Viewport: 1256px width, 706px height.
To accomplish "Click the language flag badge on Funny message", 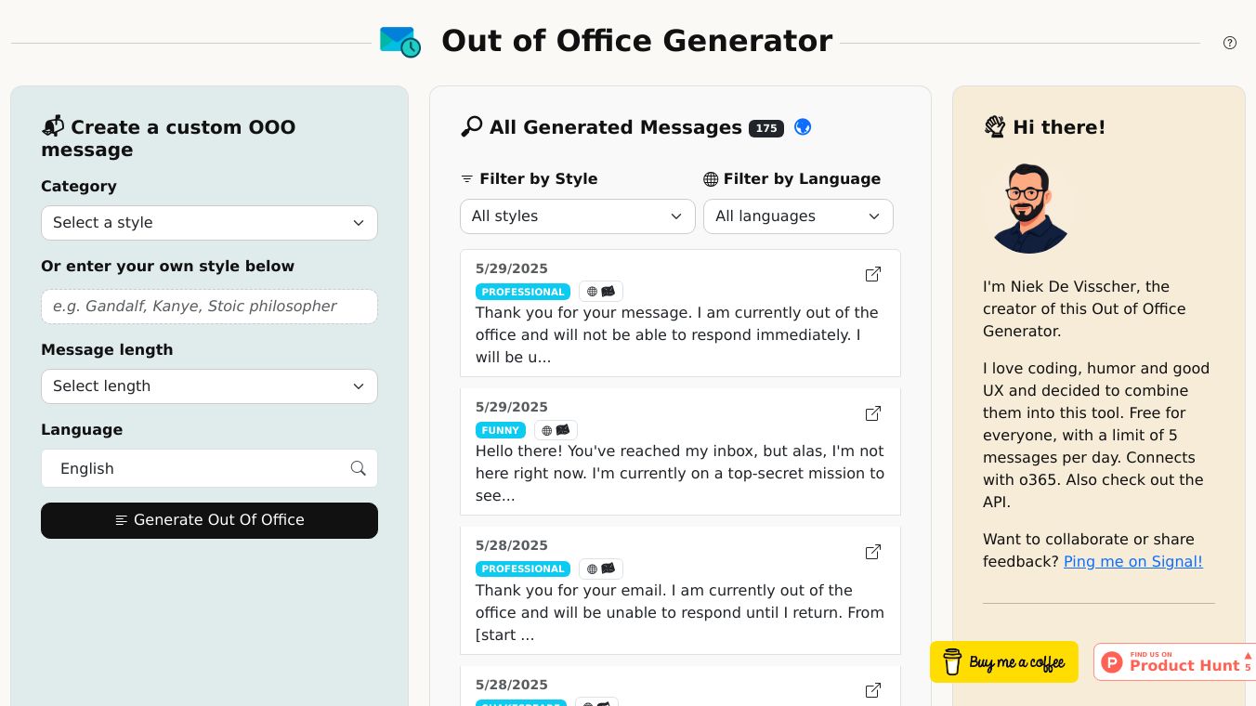I will tap(556, 430).
